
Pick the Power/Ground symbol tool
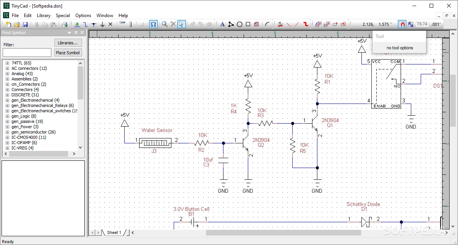click(x=102, y=24)
